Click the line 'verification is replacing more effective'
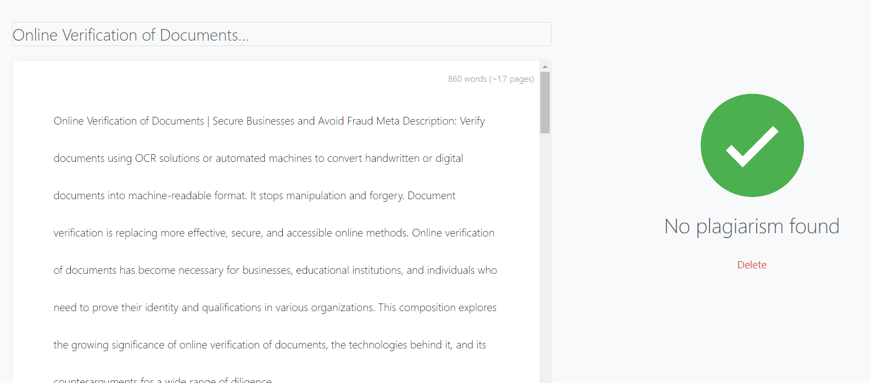The image size is (871, 383). [273, 233]
